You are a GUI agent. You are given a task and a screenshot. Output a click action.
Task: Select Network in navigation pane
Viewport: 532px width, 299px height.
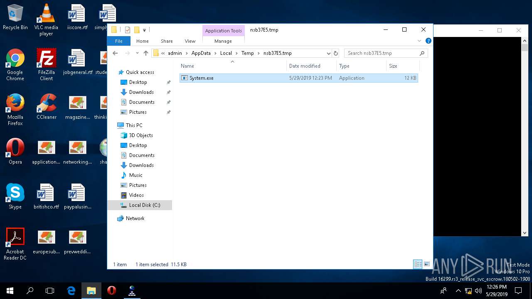coord(135,218)
